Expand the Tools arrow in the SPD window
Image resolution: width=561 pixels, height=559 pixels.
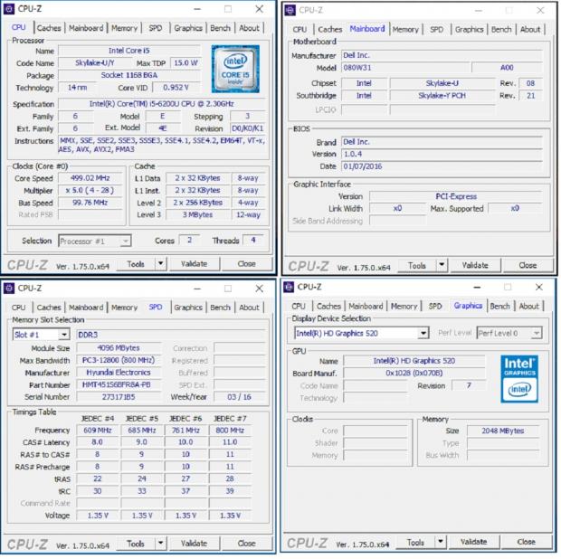point(161,544)
